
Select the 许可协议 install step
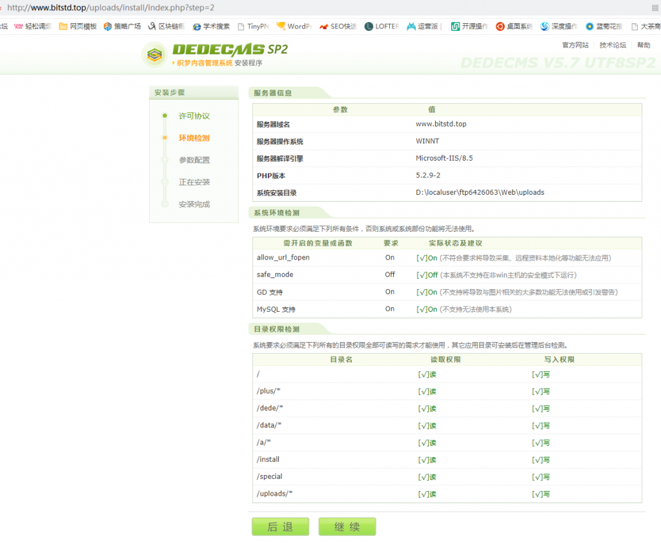pos(194,116)
